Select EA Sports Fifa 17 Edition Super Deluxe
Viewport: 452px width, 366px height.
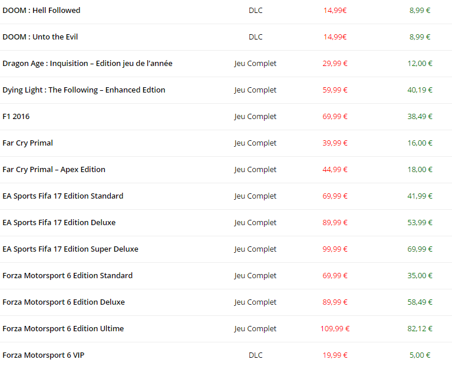(x=70, y=249)
